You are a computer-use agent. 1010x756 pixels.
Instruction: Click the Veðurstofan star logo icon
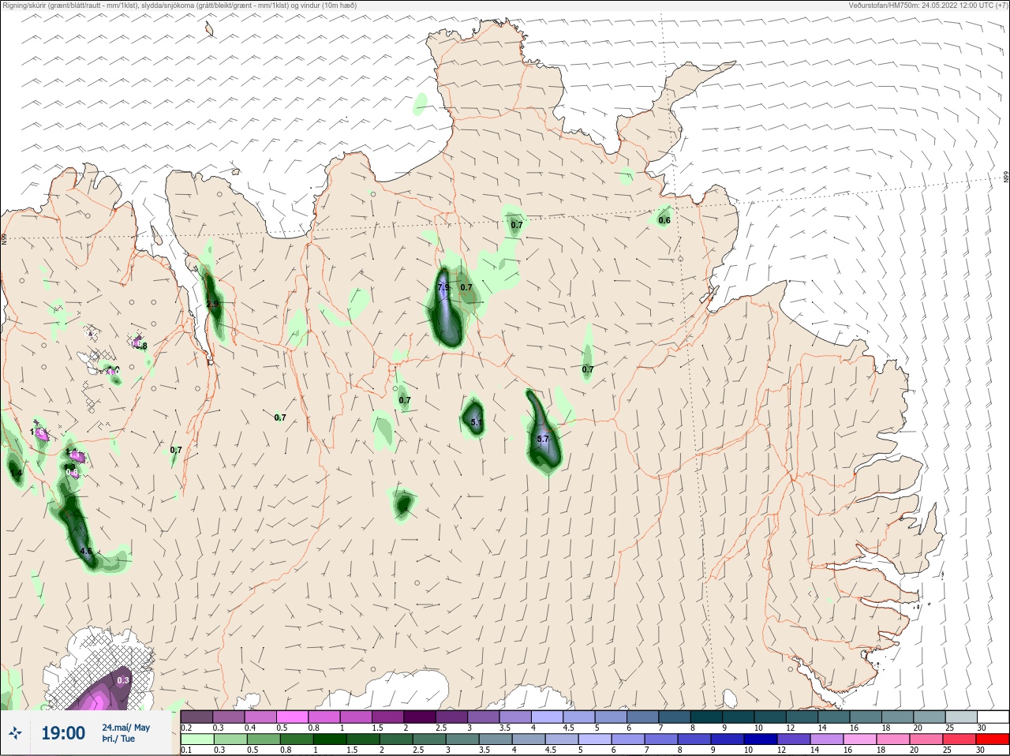pyautogui.click(x=16, y=733)
